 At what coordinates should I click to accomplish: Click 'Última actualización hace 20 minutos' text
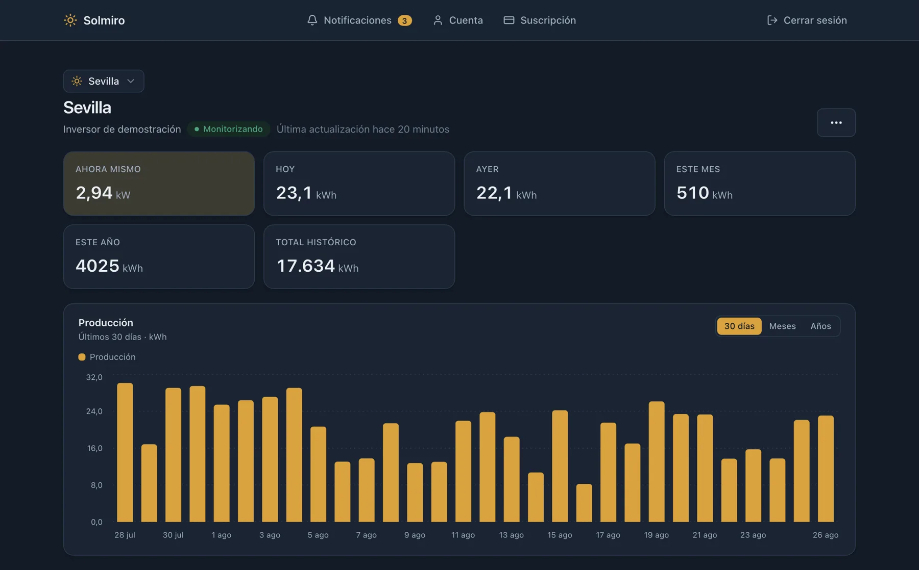click(362, 129)
